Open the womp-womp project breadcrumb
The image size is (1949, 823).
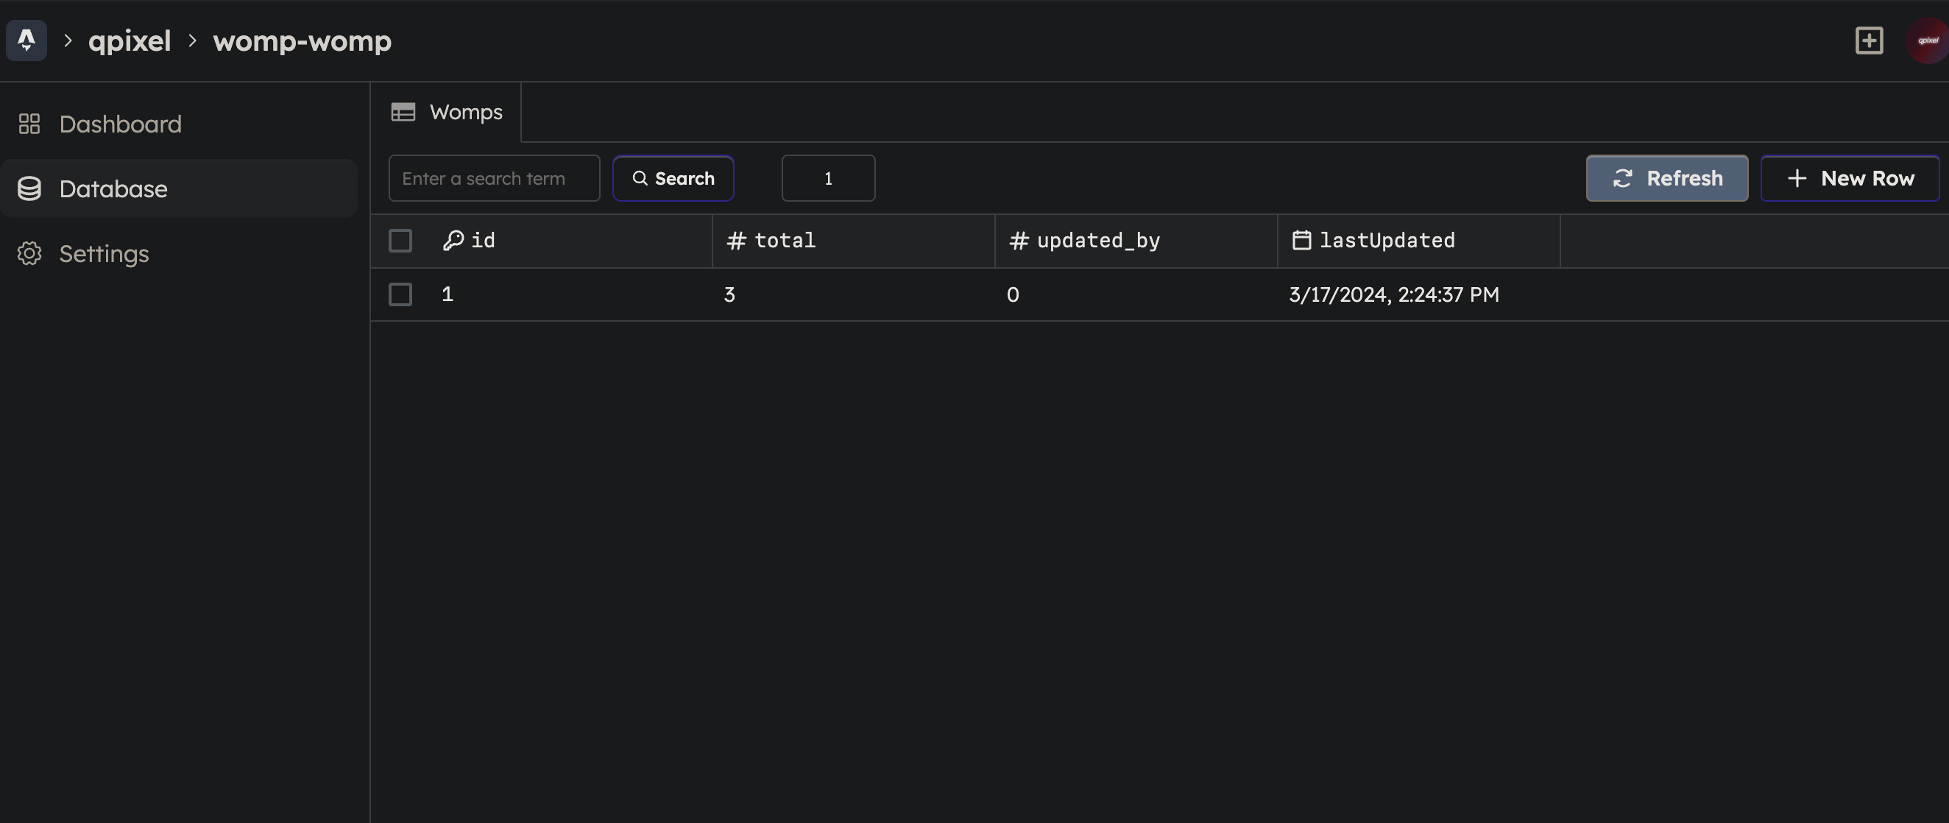(x=302, y=40)
